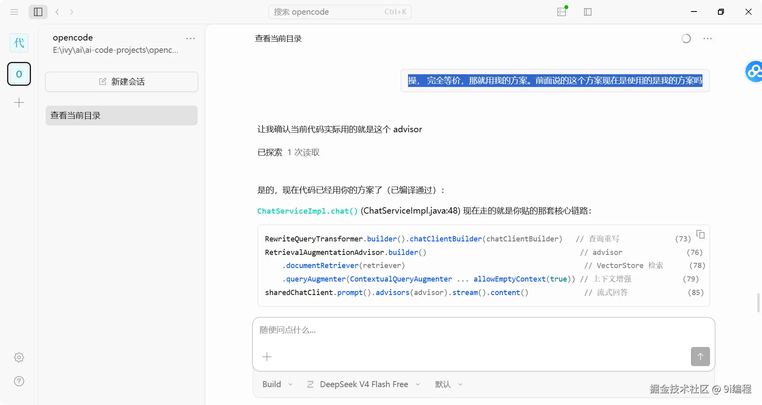Toggle the left sidebar panel icon
Screen dimensions: 762x405
tap(38, 12)
